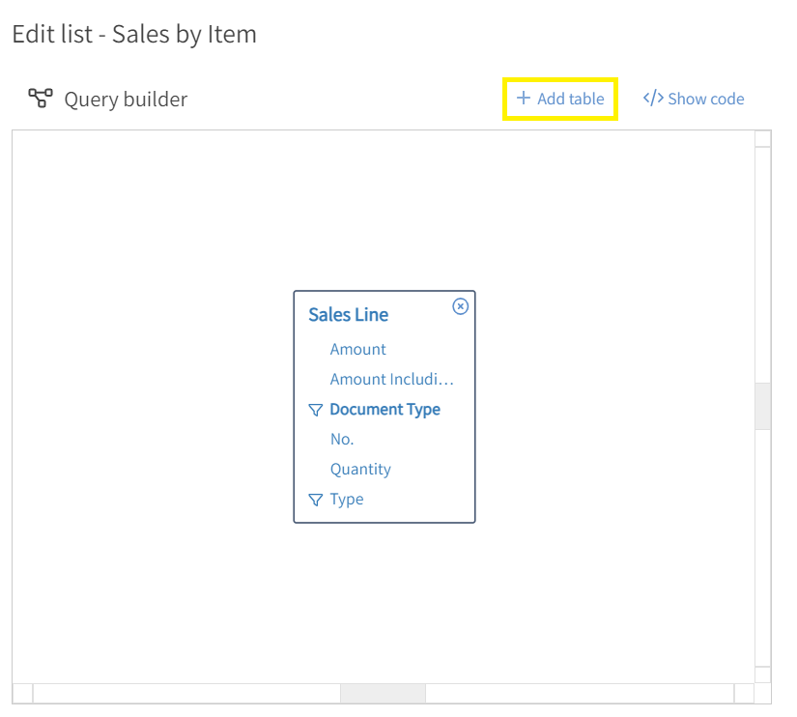
Task: Click the vertical scrollbar top arrow box
Action: [x=762, y=139]
